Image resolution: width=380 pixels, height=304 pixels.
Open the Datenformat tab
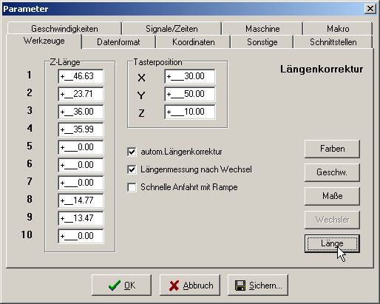click(x=118, y=42)
